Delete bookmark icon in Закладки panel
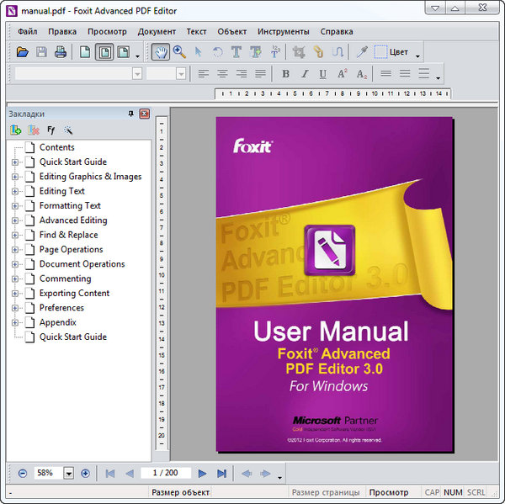505x504 pixels. [x=34, y=130]
